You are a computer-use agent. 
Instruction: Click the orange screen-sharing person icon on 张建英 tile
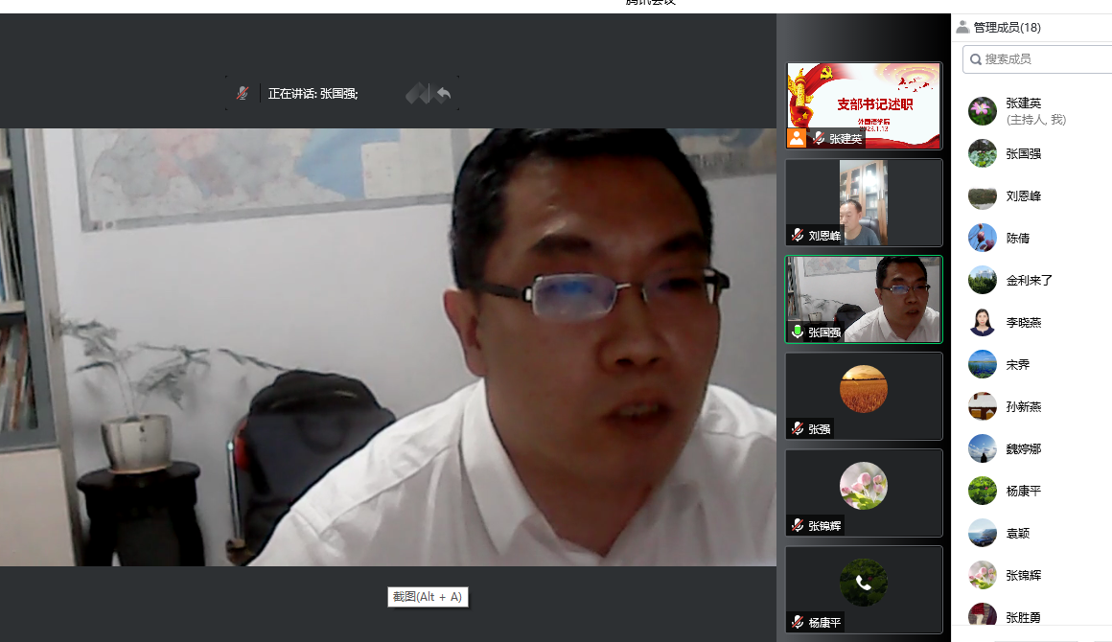(797, 138)
